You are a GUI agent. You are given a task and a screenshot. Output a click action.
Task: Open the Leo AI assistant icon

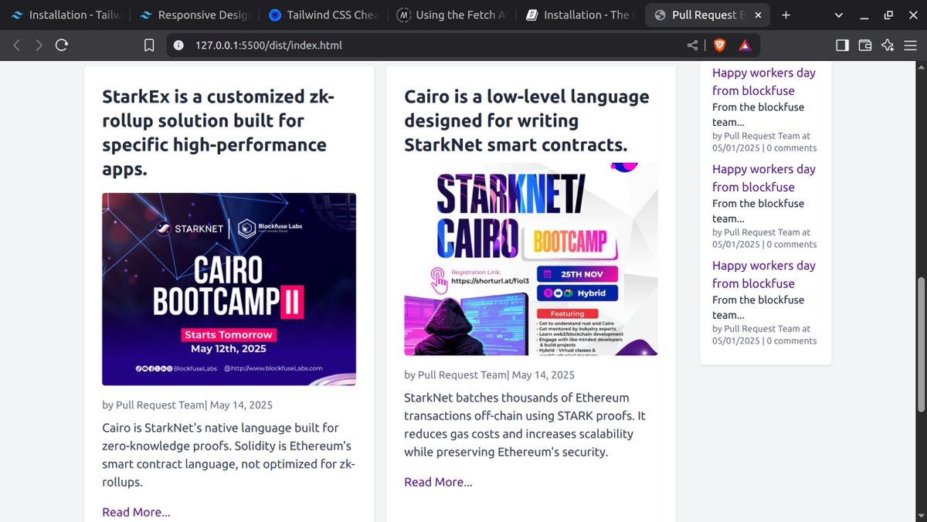tap(888, 46)
